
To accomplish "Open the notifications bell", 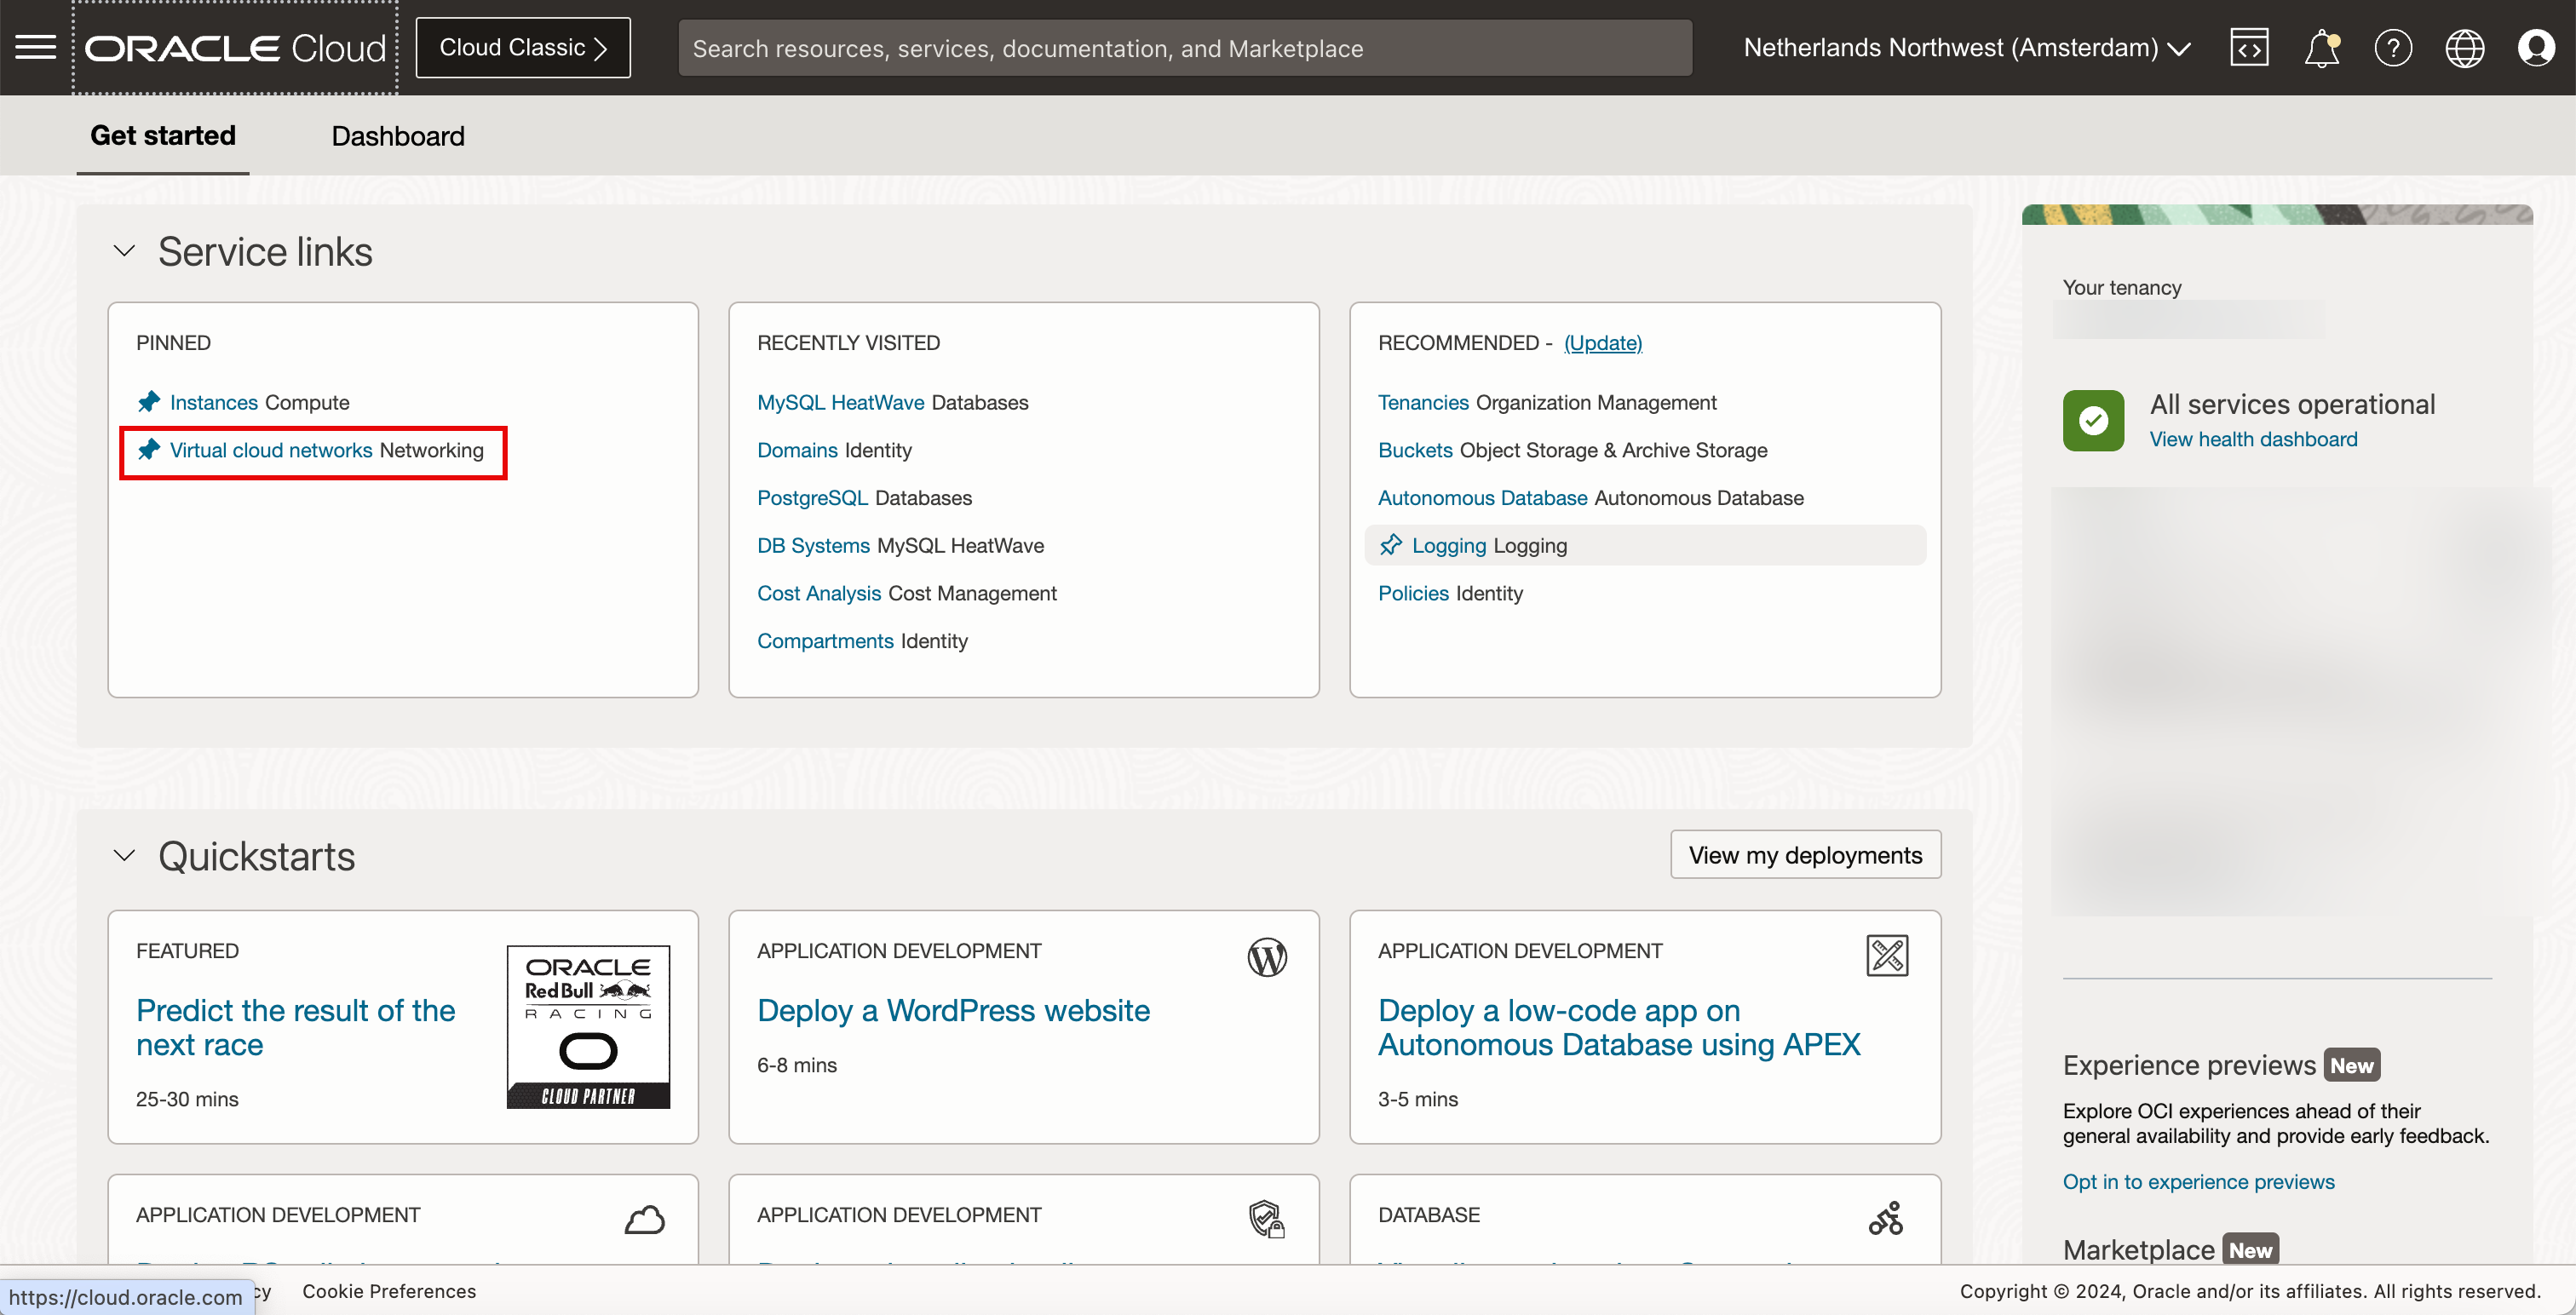I will [x=2321, y=47].
